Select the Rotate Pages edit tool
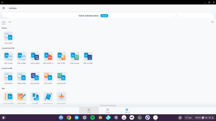 (x=48, y=98)
